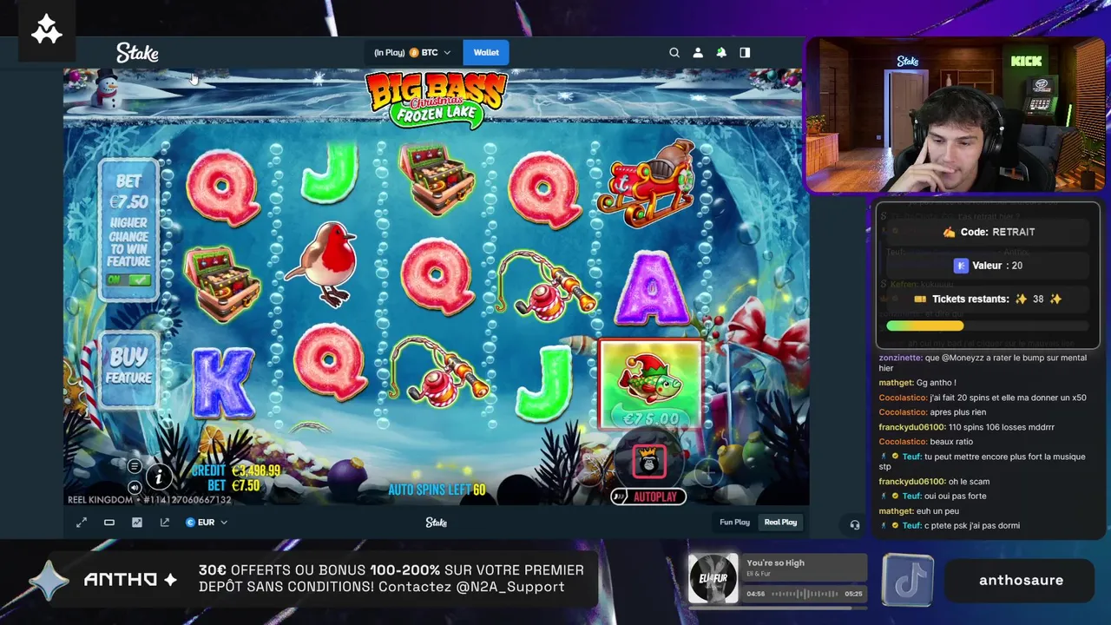Open the live stats chart icon
1111x625 pixels.
click(137, 523)
